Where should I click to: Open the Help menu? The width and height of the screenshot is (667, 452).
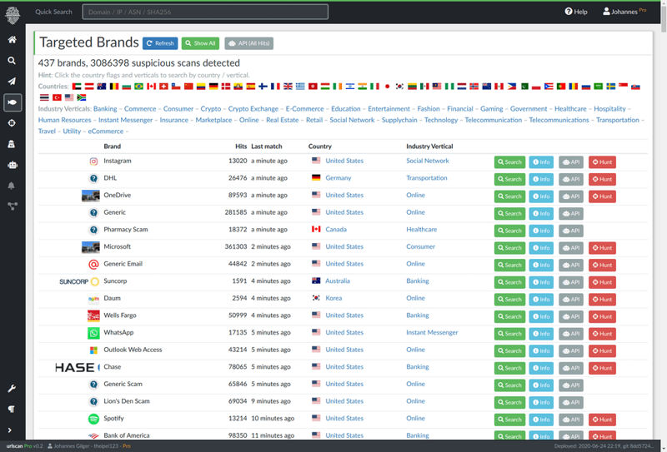point(576,12)
